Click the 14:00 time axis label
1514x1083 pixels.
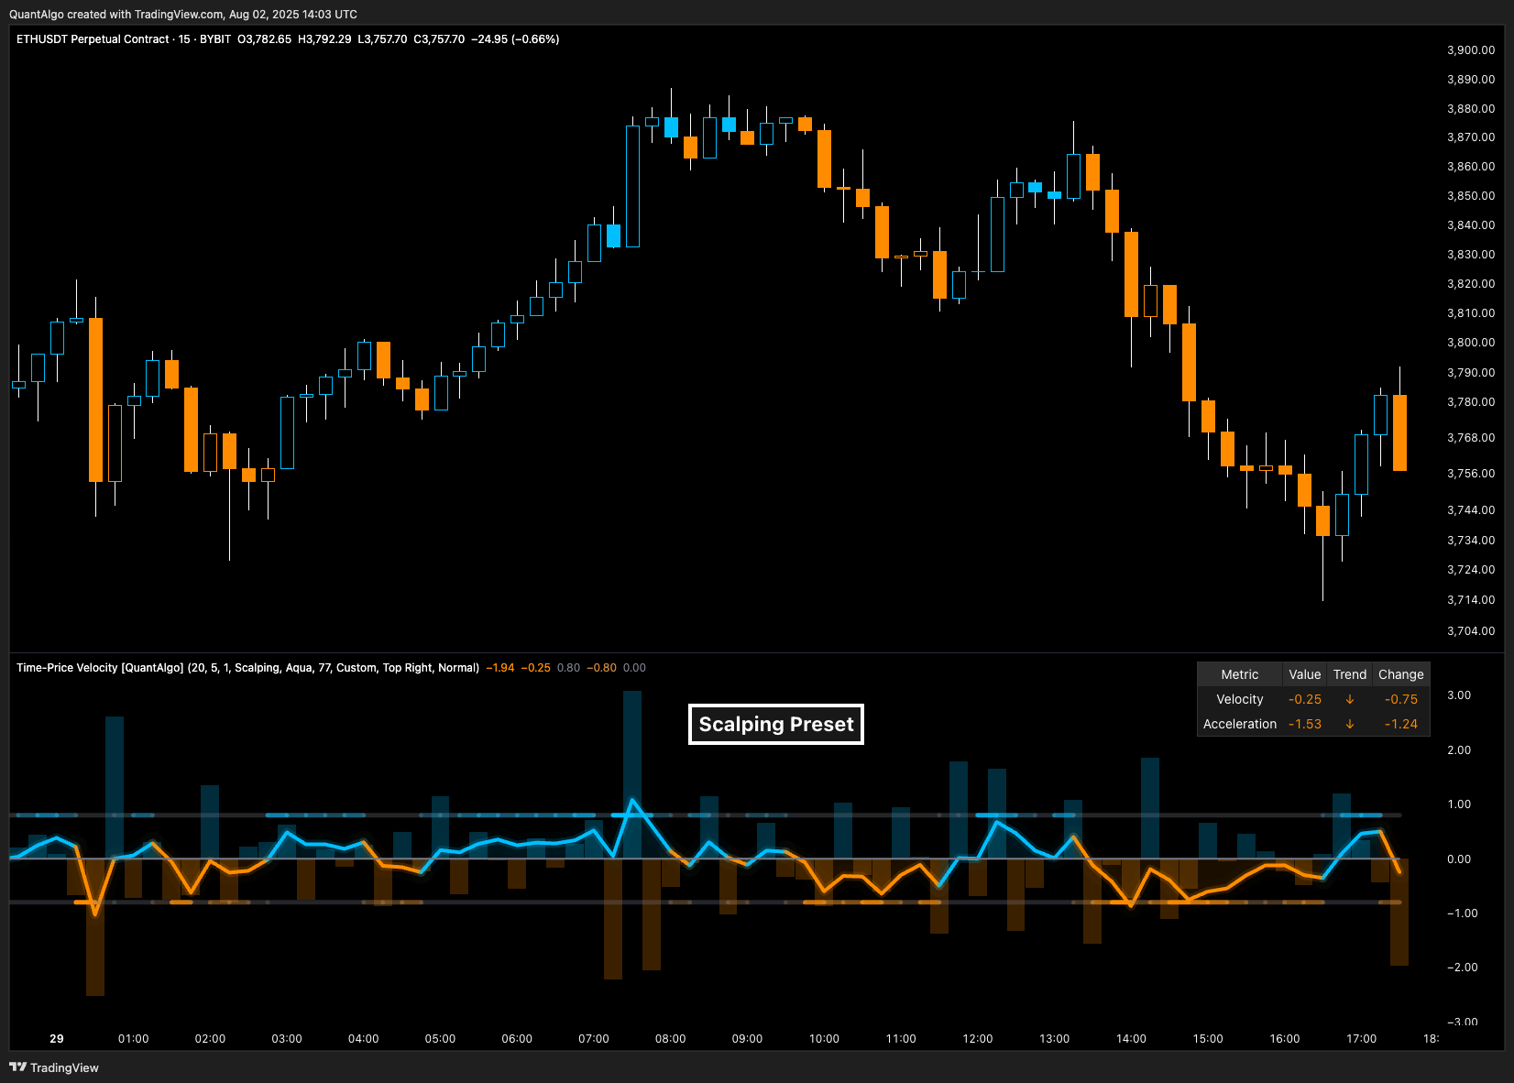(1131, 1039)
